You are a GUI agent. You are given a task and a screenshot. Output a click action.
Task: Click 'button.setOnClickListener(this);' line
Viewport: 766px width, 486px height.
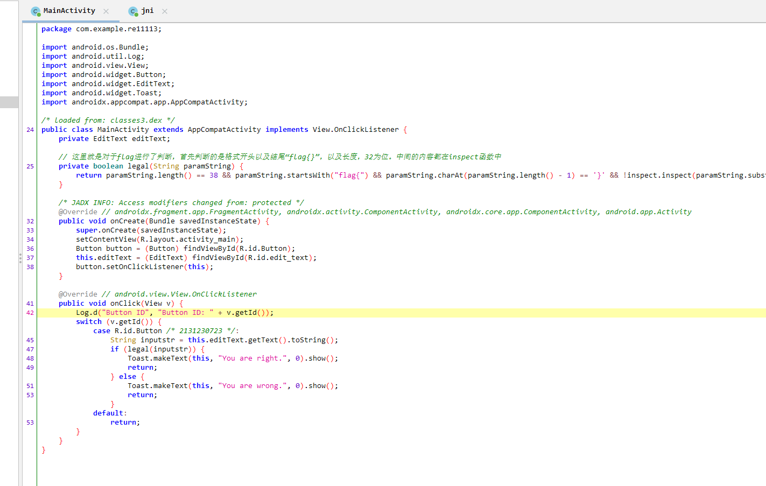(144, 267)
